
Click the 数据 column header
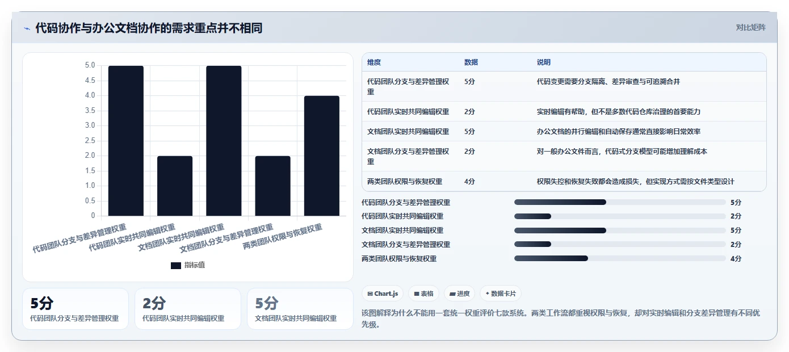(471, 62)
